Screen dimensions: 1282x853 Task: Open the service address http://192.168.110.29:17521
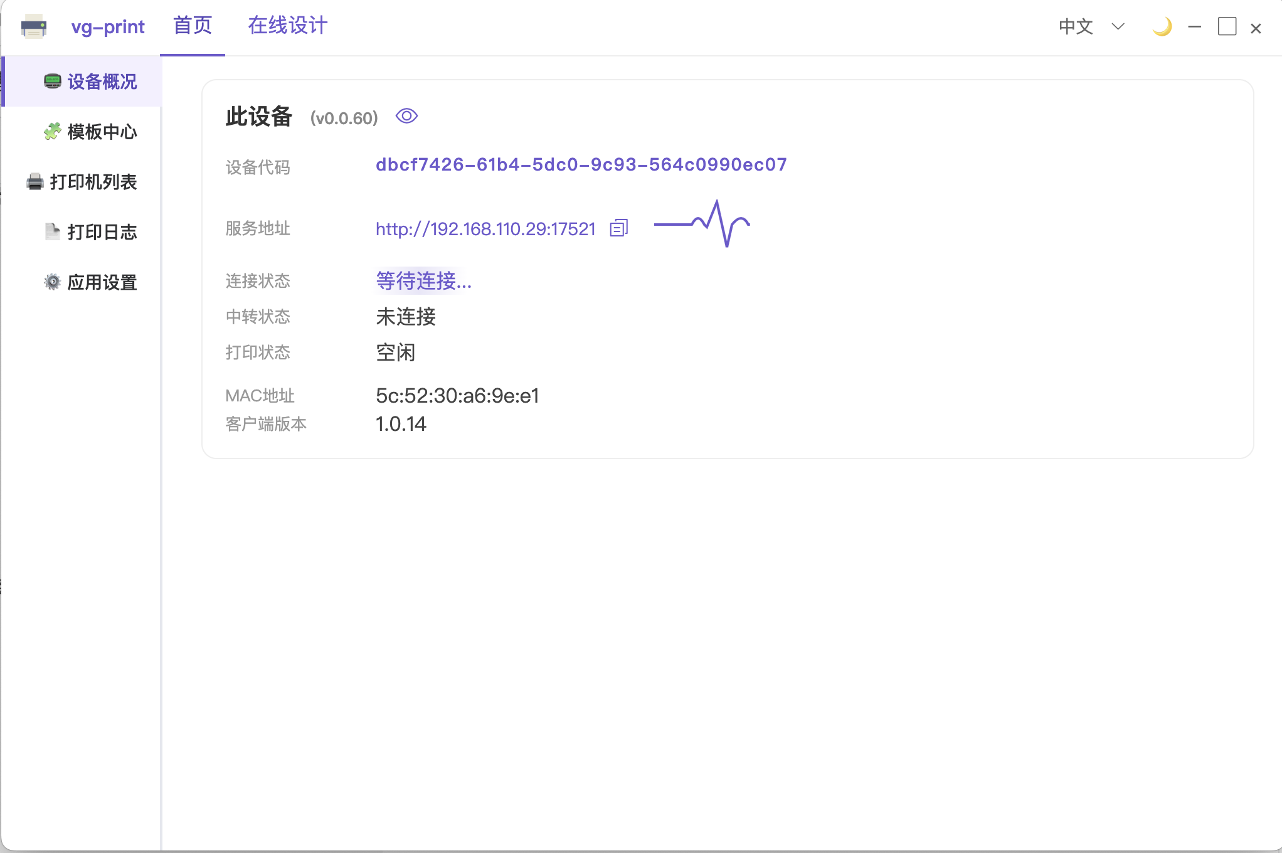485,228
